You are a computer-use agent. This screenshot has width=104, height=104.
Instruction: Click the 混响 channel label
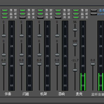tap(61, 94)
